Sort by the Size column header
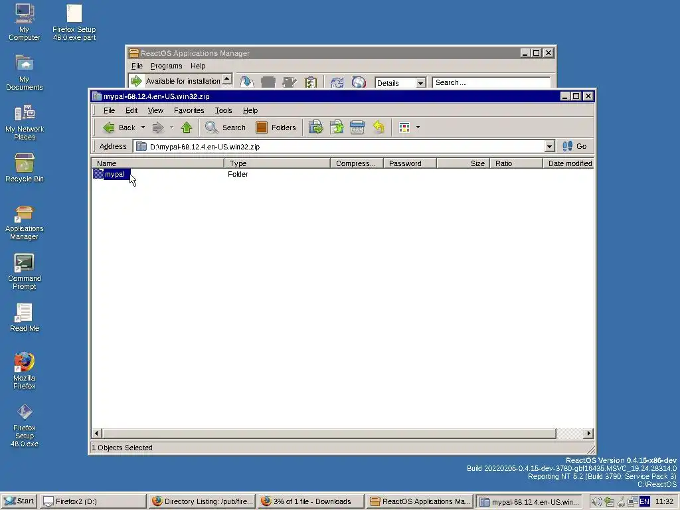This screenshot has width=680, height=510. point(463,163)
